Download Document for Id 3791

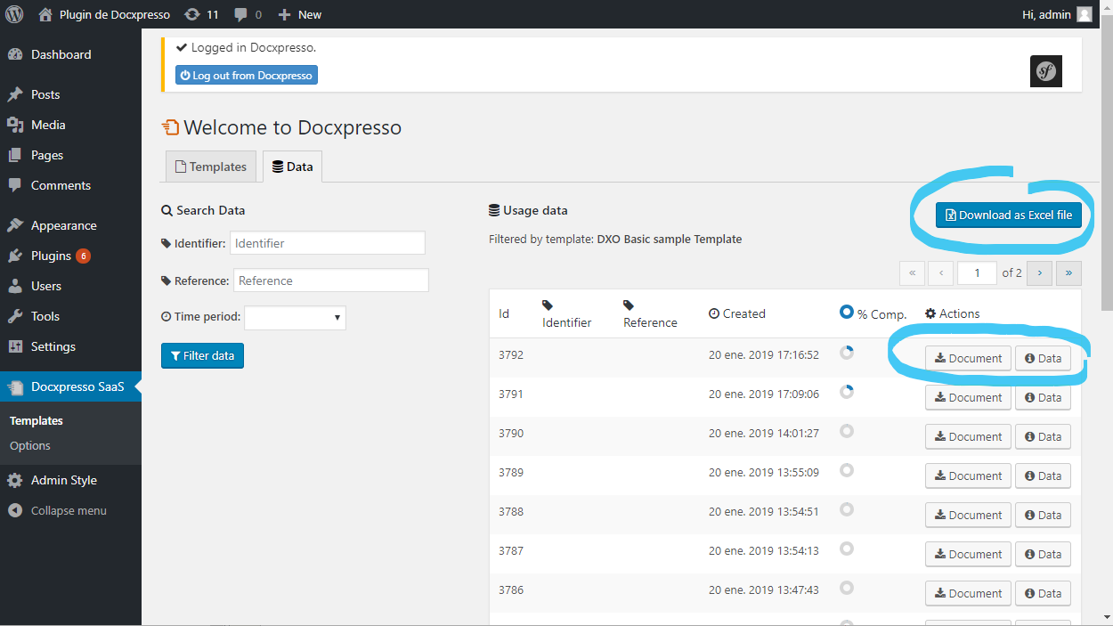point(969,397)
